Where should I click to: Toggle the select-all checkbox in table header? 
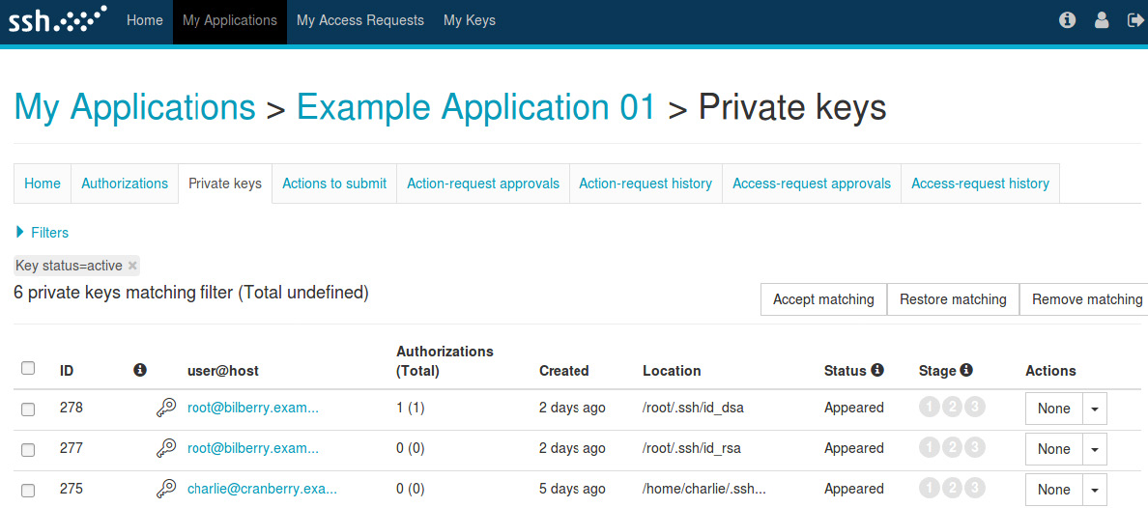tap(28, 368)
